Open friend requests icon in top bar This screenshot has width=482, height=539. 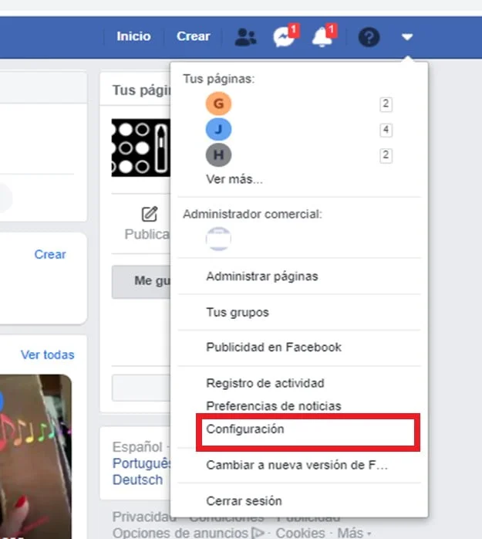[x=245, y=37]
